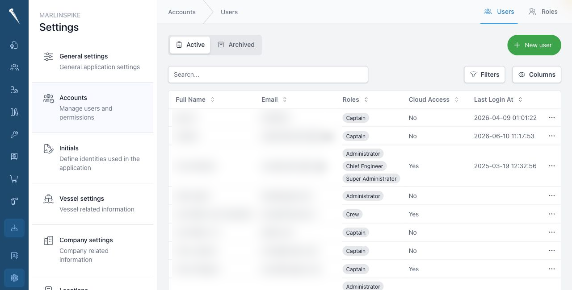Click the 2025-03-19 12:32:56 login cell
The image size is (572, 290).
[x=505, y=166]
